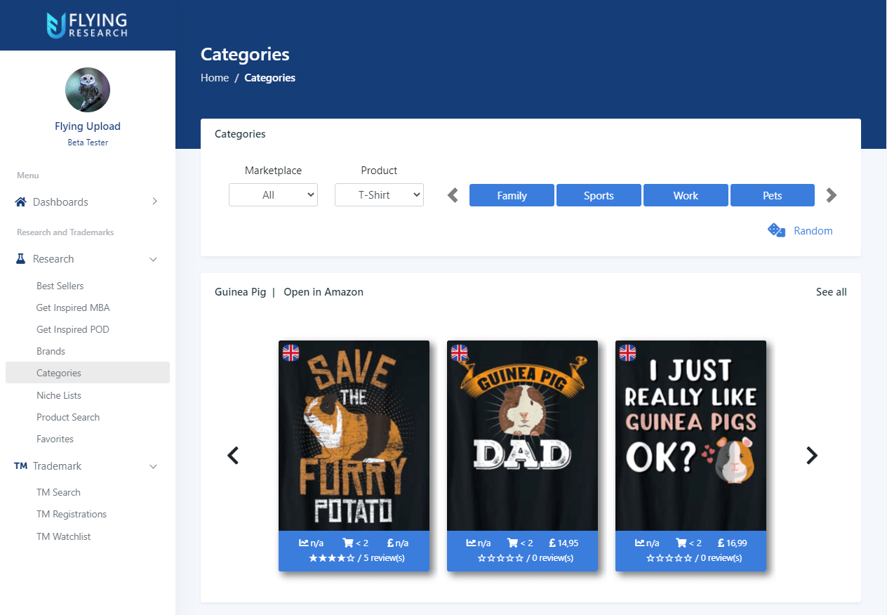Click rank chart icon under Guinea Pig Dad shirt
This screenshot has height=615, width=887.
(471, 543)
